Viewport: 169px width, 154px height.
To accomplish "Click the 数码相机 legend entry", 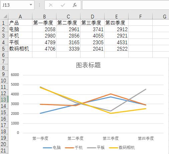I will click(x=122, y=148).
